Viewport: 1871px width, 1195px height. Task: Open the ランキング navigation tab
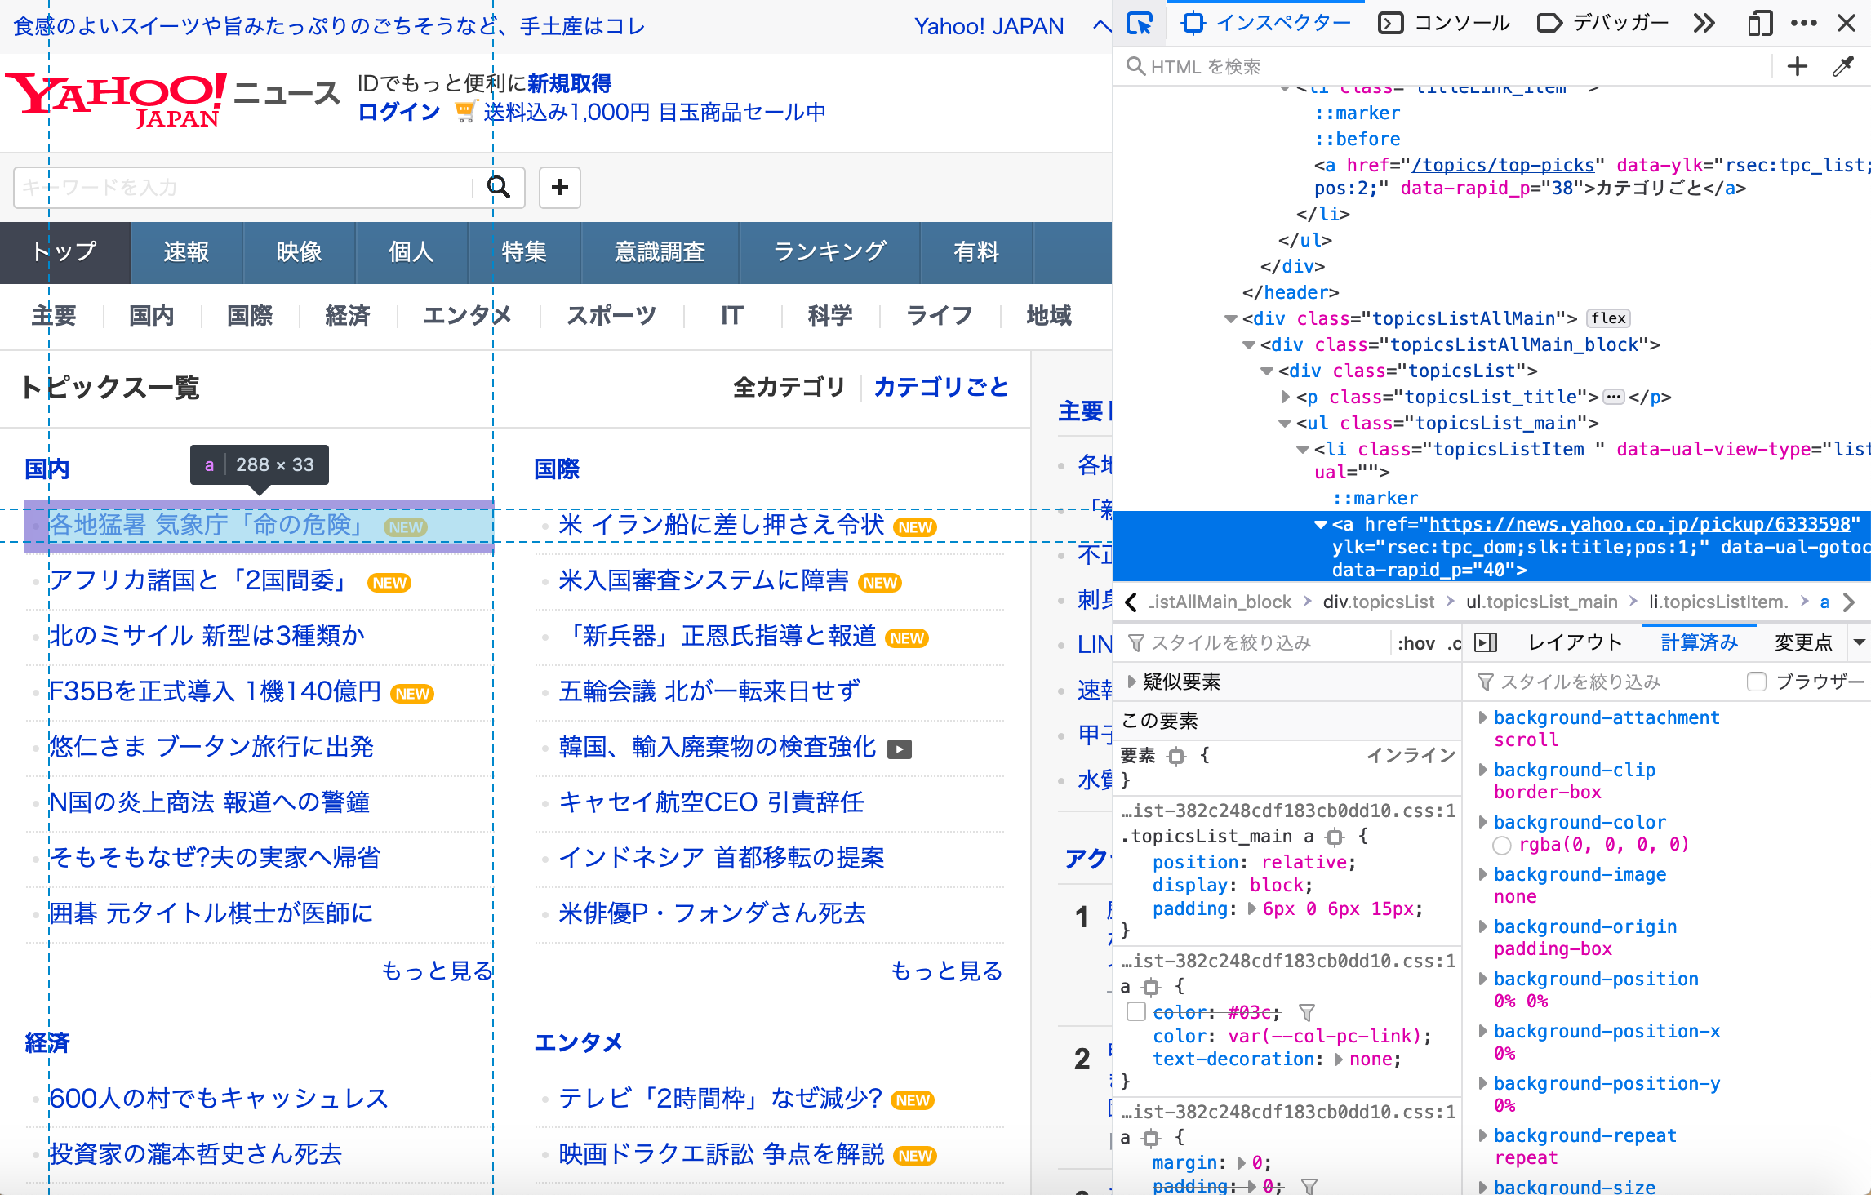click(x=829, y=252)
